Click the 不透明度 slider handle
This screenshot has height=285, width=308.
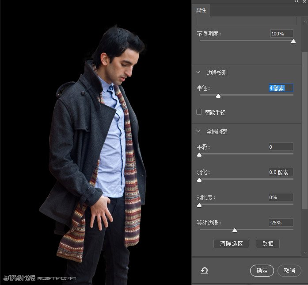pos(293,41)
